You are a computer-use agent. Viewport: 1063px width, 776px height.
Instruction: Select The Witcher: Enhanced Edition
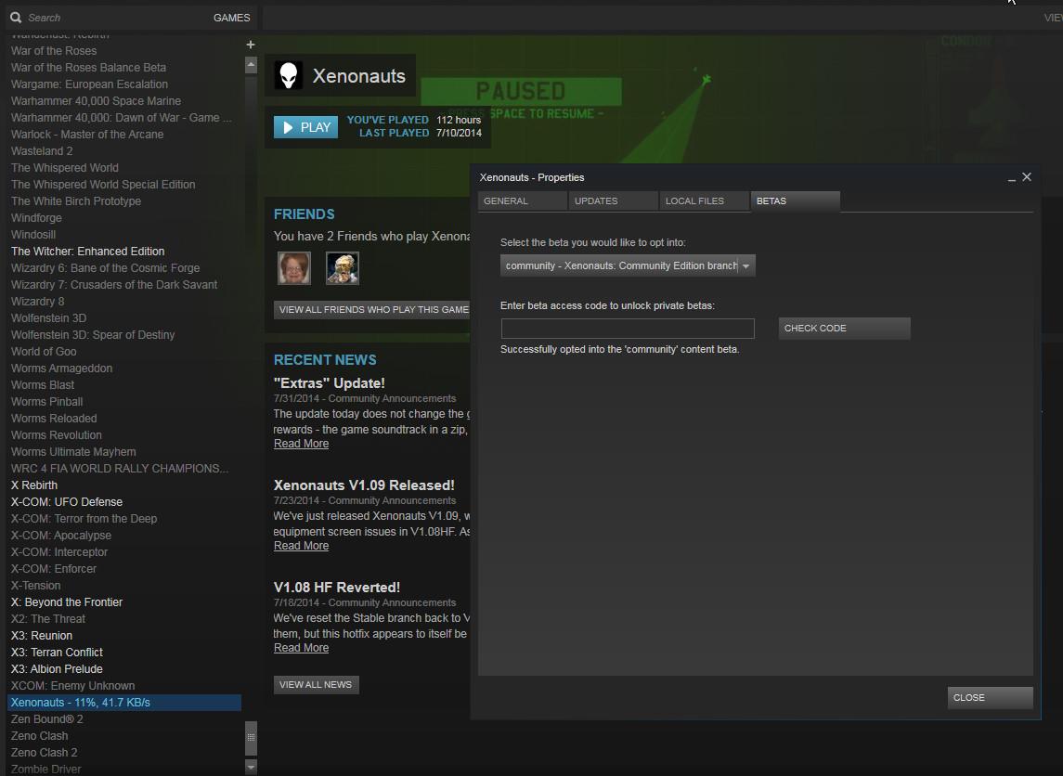click(87, 252)
